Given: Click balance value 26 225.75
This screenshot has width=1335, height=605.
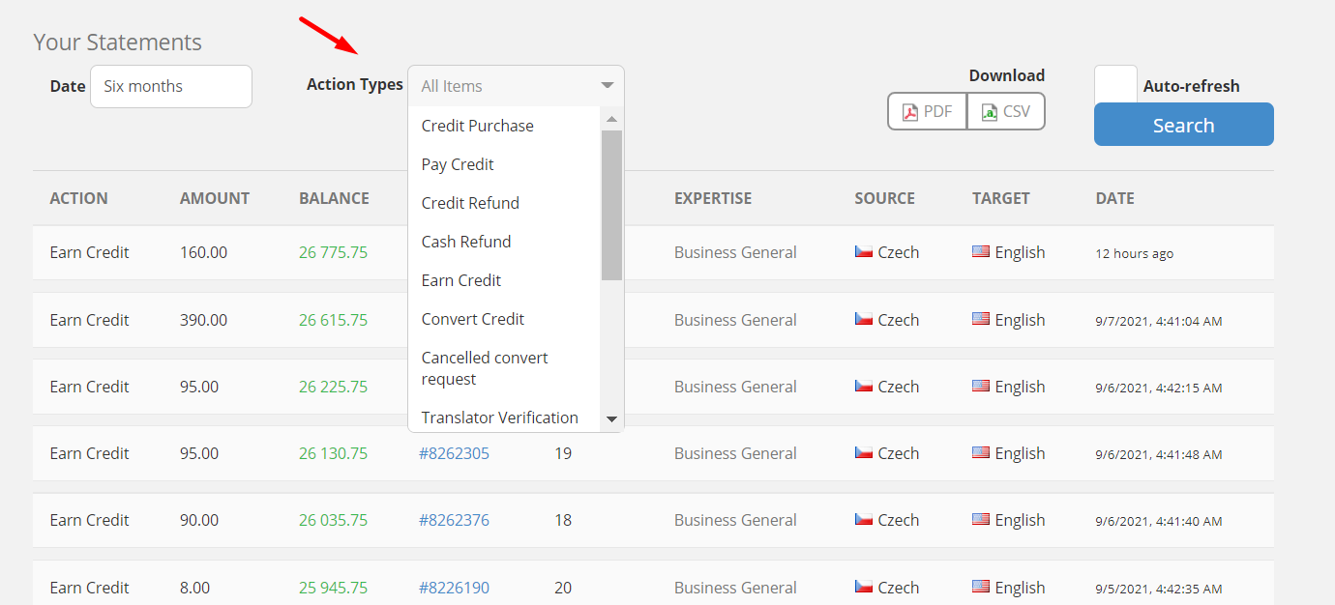Looking at the screenshot, I should click(x=333, y=387).
